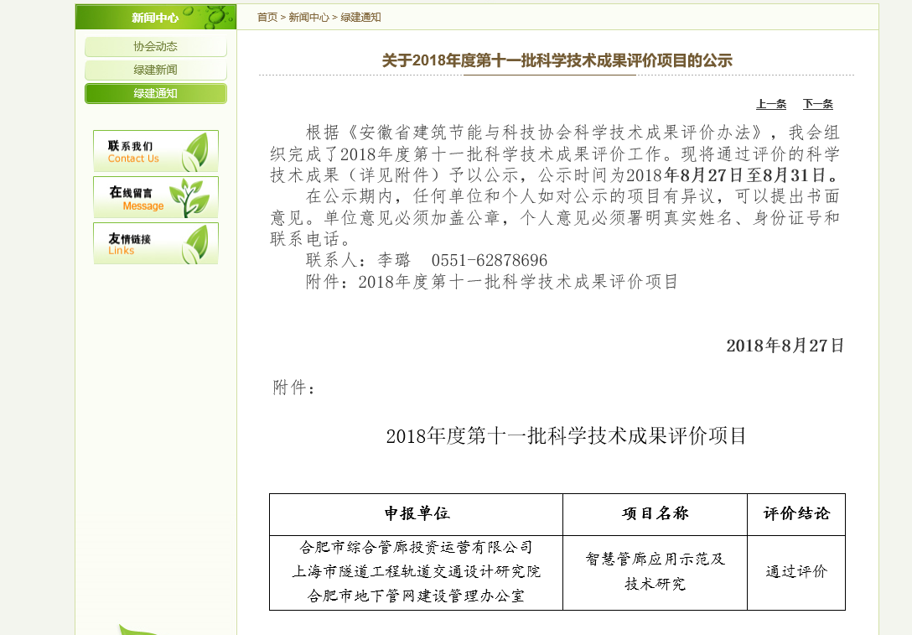Viewport: 912px width, 635px height.
Task: Click the 评价结论 table header cell
Action: pyautogui.click(x=795, y=514)
